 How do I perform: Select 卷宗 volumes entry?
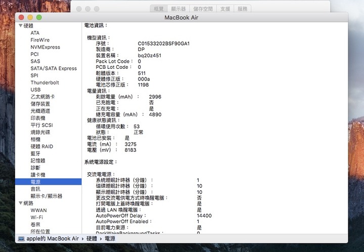click(x=35, y=225)
